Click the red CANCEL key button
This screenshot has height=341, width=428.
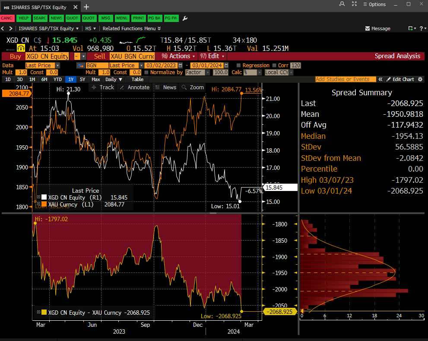(7, 18)
